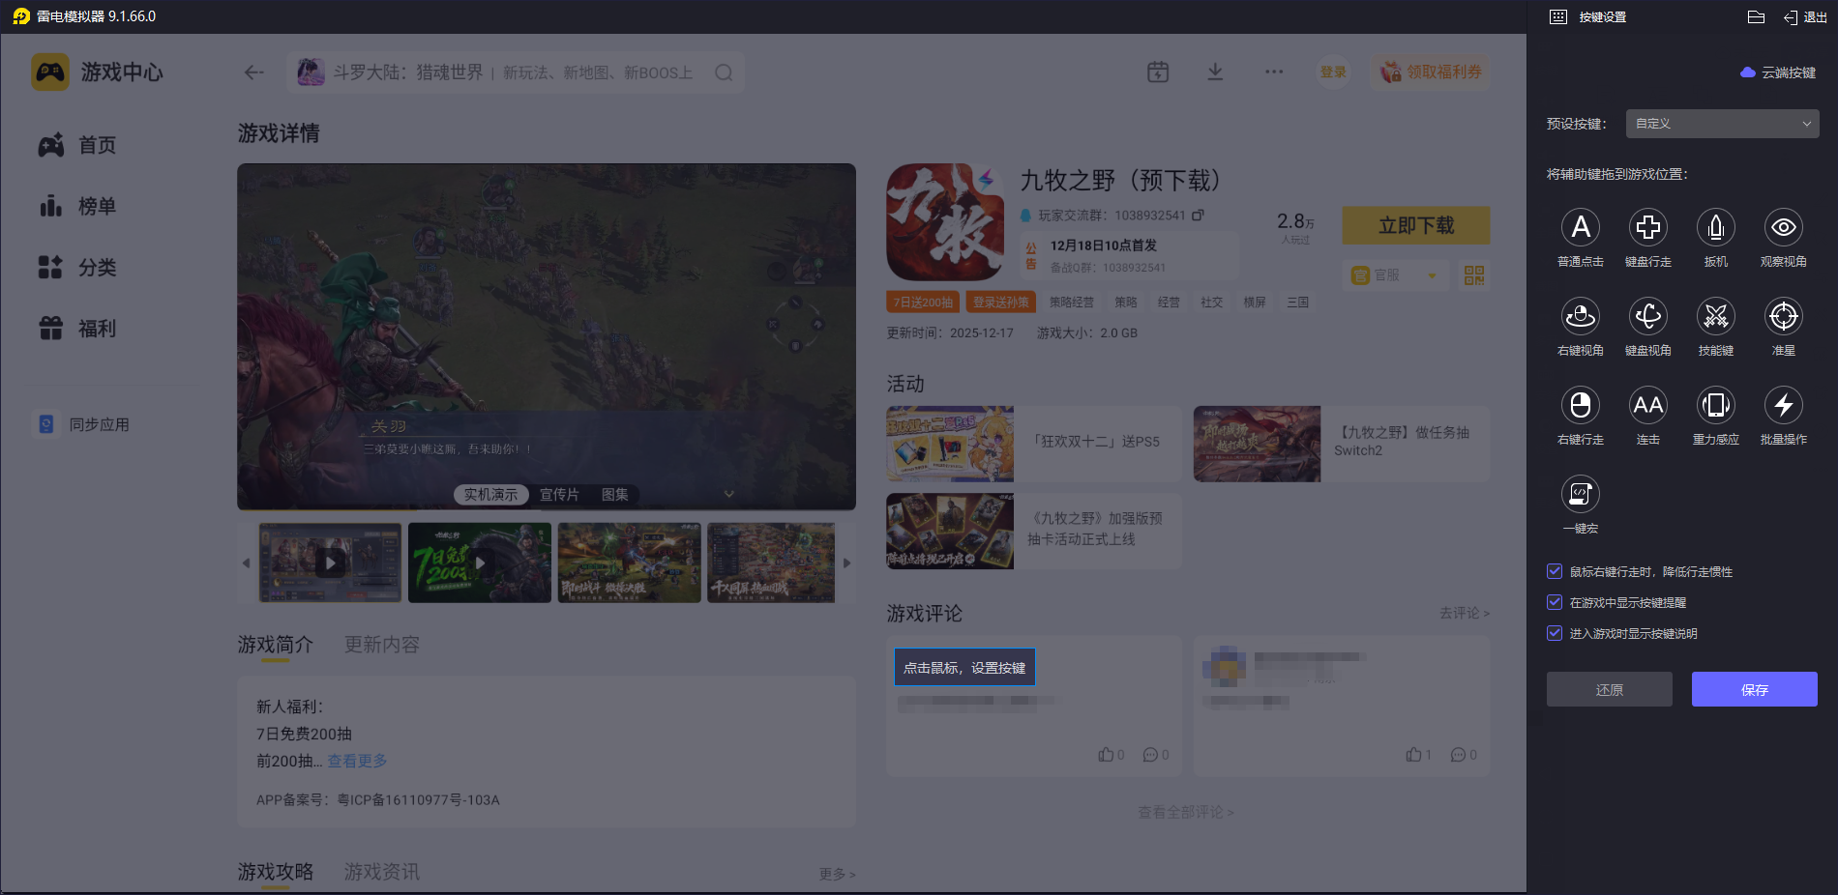Copy the player group number 1038932541

point(1198,215)
